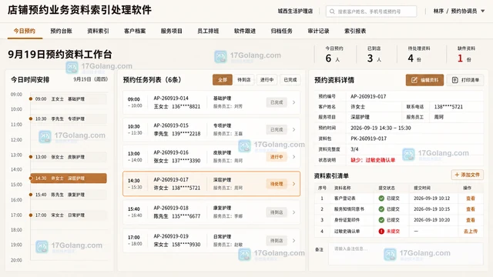The height and width of the screenshot is (277, 493).
Task: Click the edit pencil icon in 编辑资料 button
Action: (414, 80)
